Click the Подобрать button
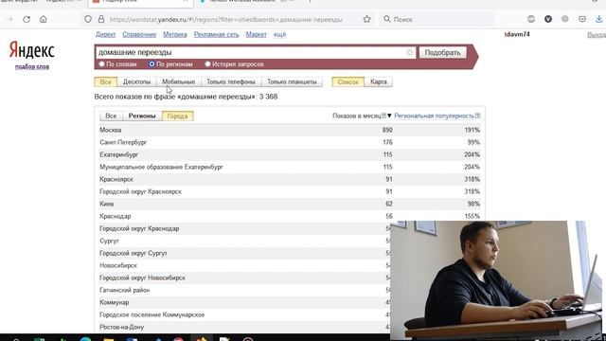This screenshot has height=341, width=606. [442, 52]
